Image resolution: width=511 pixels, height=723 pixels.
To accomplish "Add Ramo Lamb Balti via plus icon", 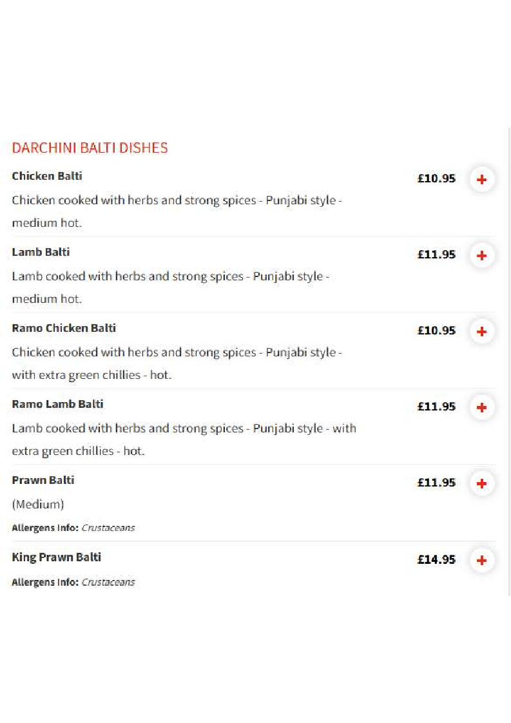I will 482,408.
